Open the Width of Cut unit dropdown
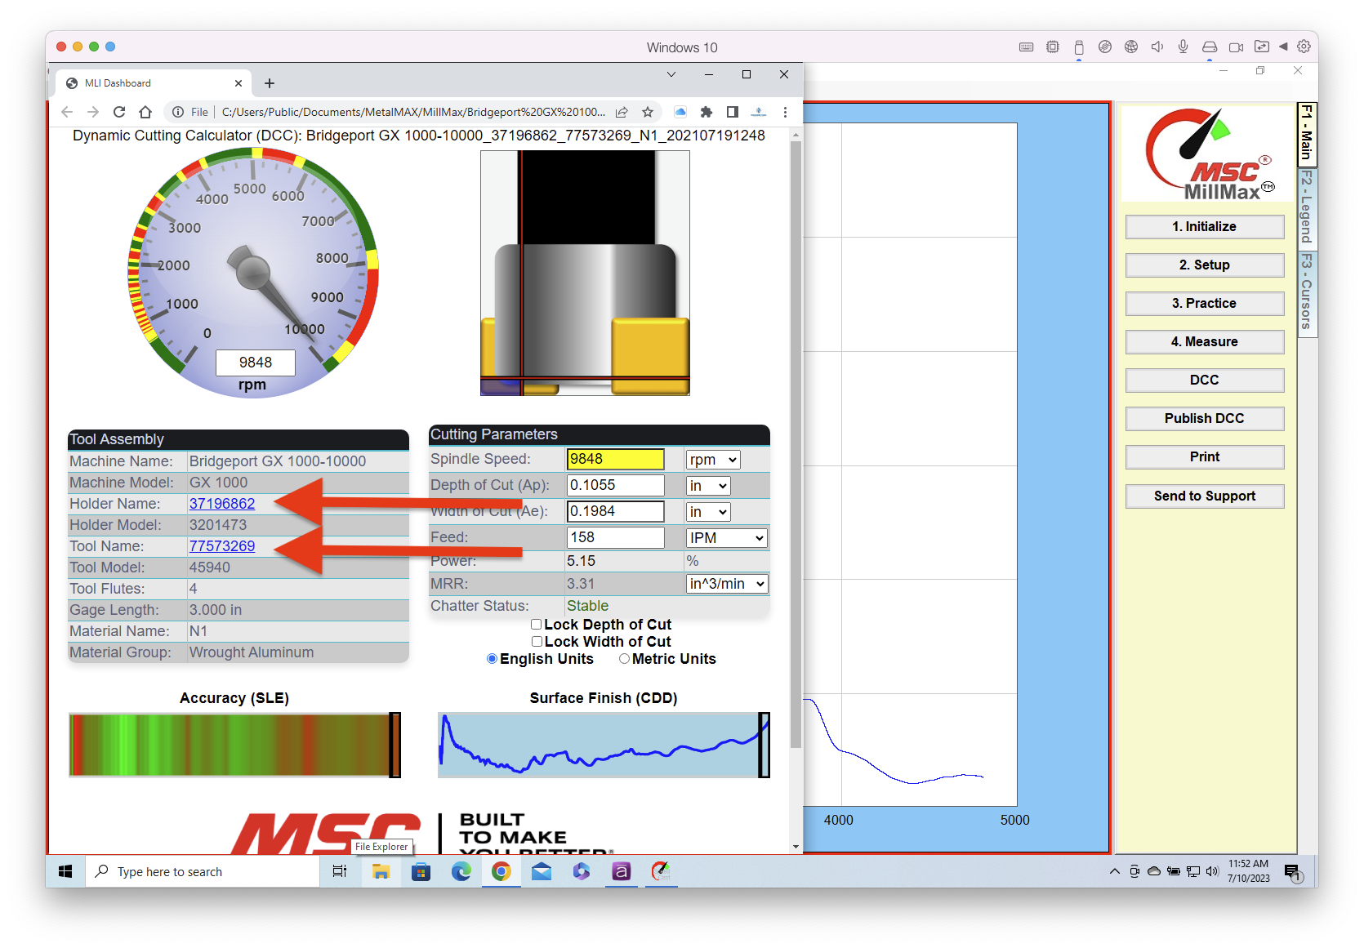 point(708,512)
